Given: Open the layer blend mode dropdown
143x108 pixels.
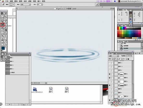Looking at the screenshot, I should (114, 56).
